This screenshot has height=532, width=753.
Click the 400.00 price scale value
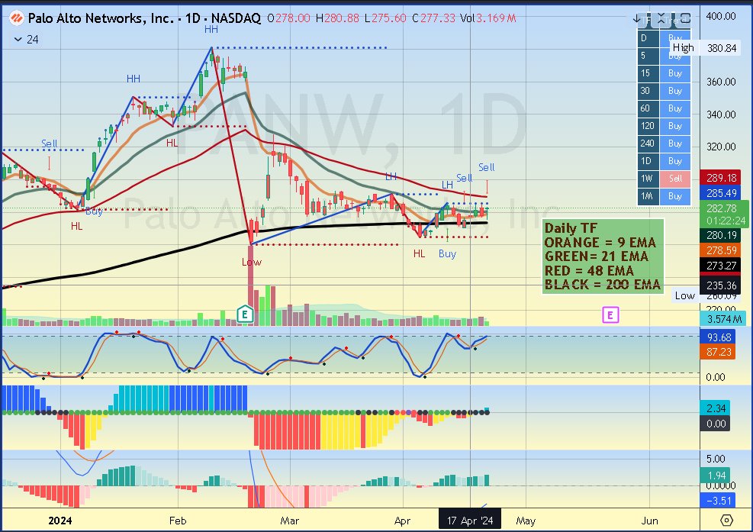click(721, 16)
